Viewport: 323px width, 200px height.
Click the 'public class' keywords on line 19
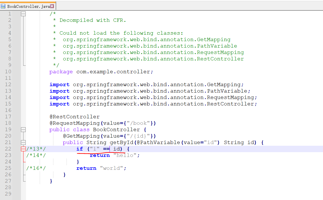[x=69, y=130]
